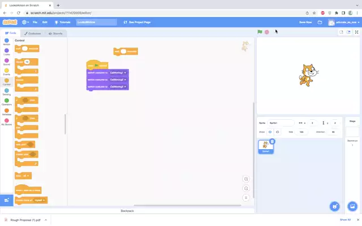
Task: Select the Motion block category
Action: point(6,42)
